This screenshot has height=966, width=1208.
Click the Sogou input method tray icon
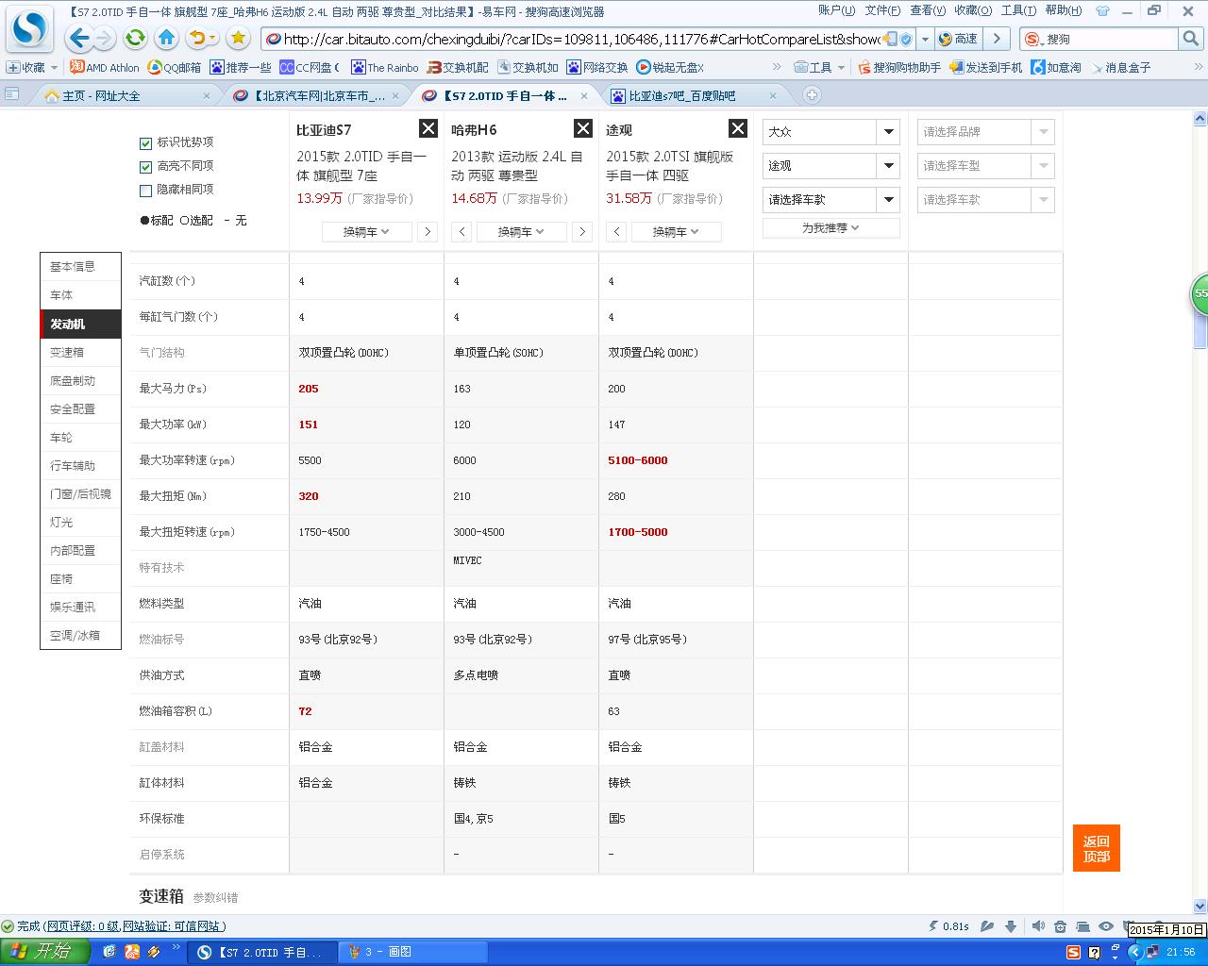[x=1074, y=952]
